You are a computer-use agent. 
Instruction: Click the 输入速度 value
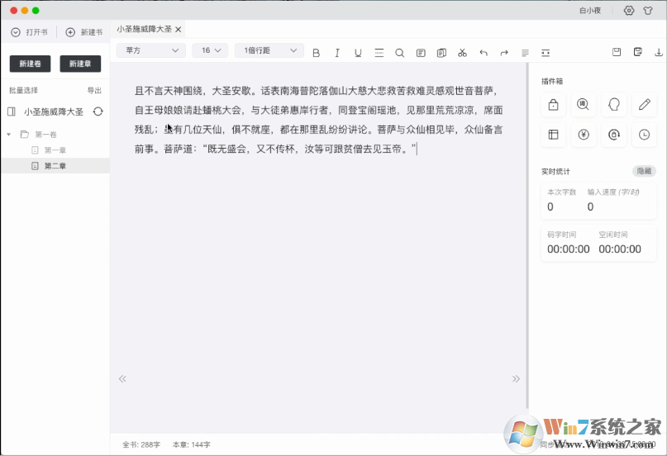point(590,207)
